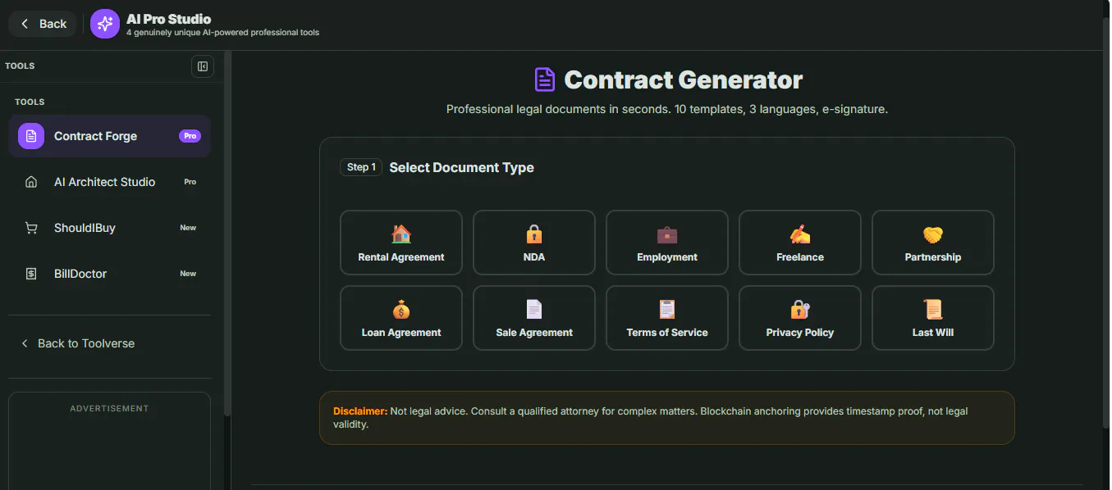Image resolution: width=1112 pixels, height=490 pixels.
Task: Go back to Toolverse link
Action: click(x=77, y=343)
